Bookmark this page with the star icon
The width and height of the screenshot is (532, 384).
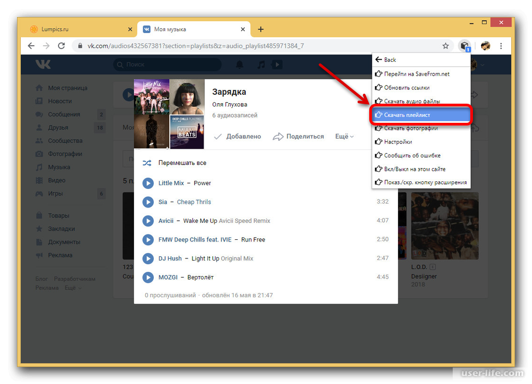445,46
